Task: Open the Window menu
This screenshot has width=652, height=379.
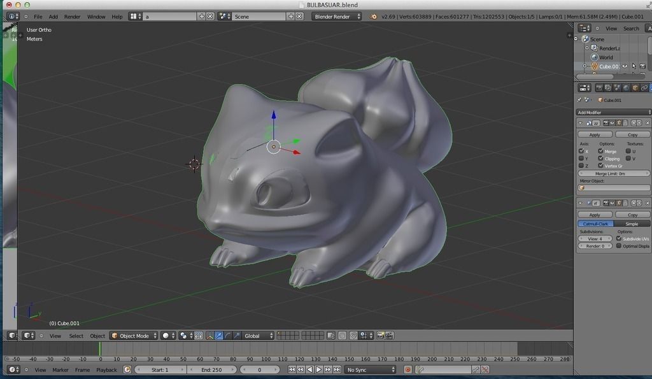Action: [96, 17]
